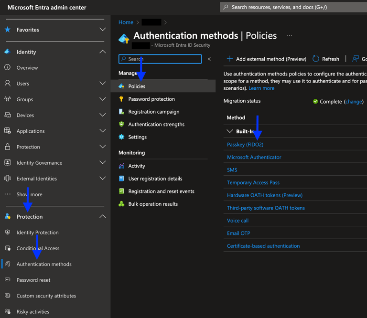The width and height of the screenshot is (367, 318).
Task: Open Registration campaign menu item
Action: tap(154, 112)
